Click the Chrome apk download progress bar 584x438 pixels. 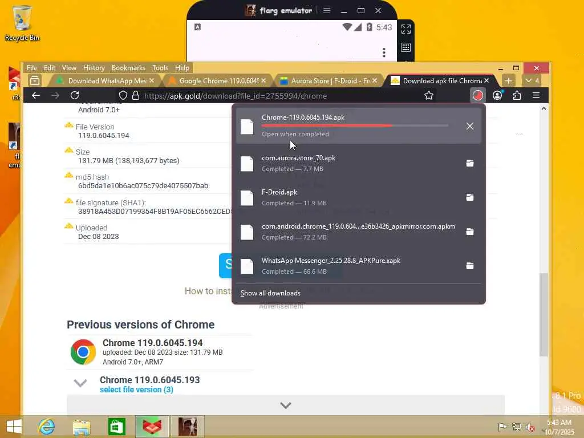[355, 125]
